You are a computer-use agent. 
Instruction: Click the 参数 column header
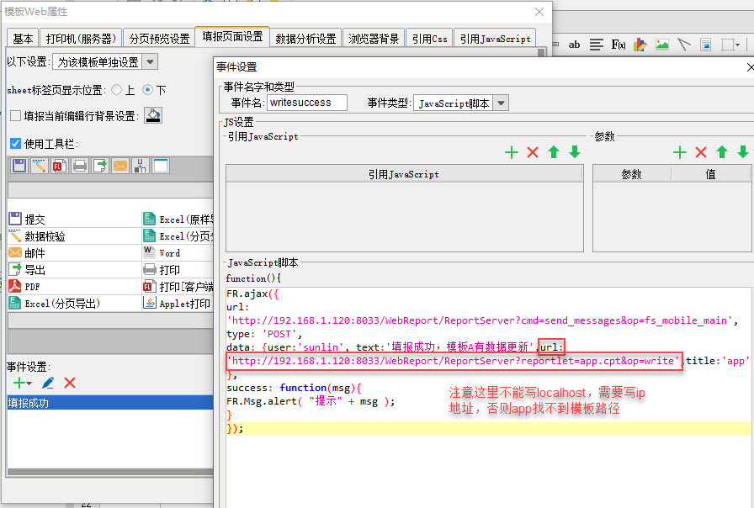[x=631, y=174]
